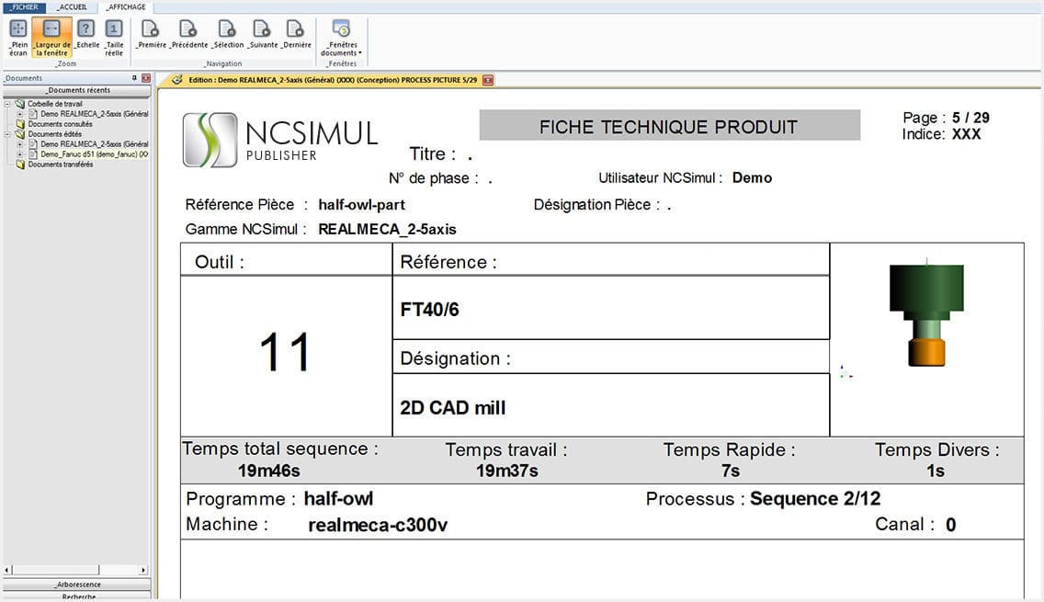1044x602 pixels.
Task: Collapse the Corbeille de travail folder
Action: [x=8, y=103]
